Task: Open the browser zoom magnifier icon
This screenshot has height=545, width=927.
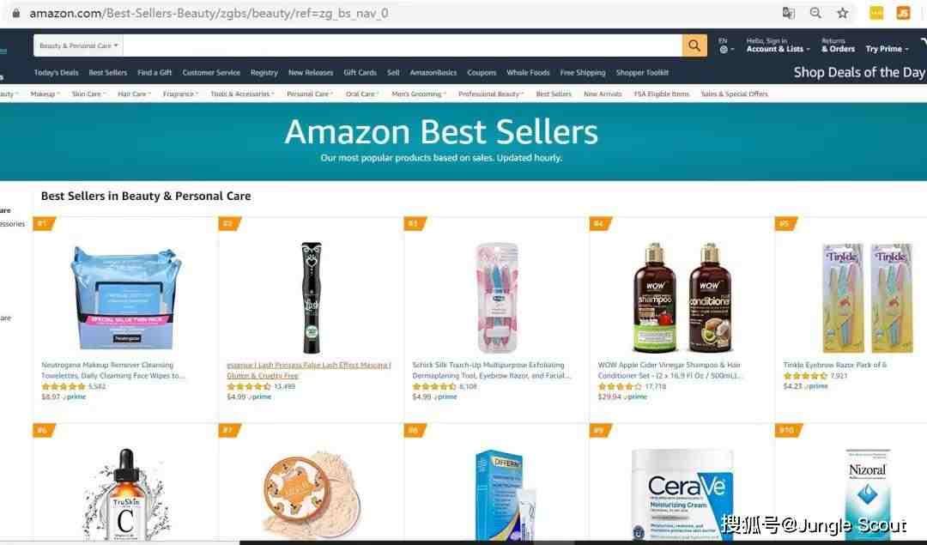Action: (x=815, y=13)
